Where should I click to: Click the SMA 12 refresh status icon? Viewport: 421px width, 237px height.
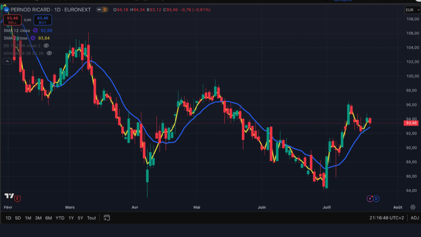pyautogui.click(x=35, y=30)
